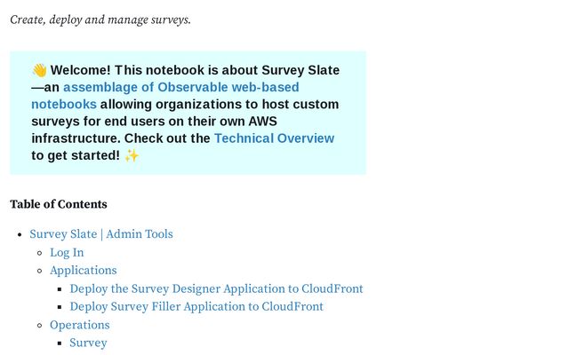Navigate to the Applications section
The height and width of the screenshot is (355, 569).
(x=83, y=271)
